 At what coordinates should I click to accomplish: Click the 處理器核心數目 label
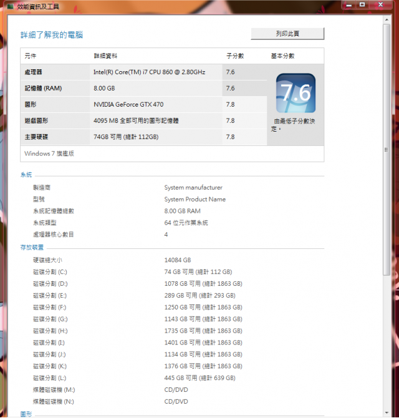pos(53,235)
